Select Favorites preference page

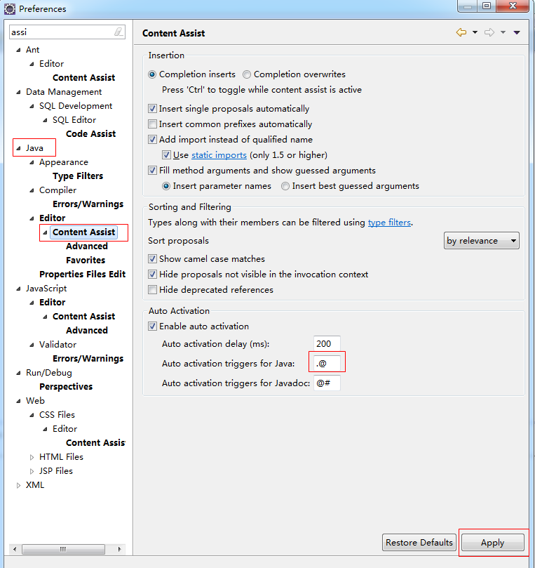coord(86,260)
